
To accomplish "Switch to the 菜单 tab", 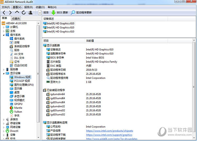I will pos(4,18).
